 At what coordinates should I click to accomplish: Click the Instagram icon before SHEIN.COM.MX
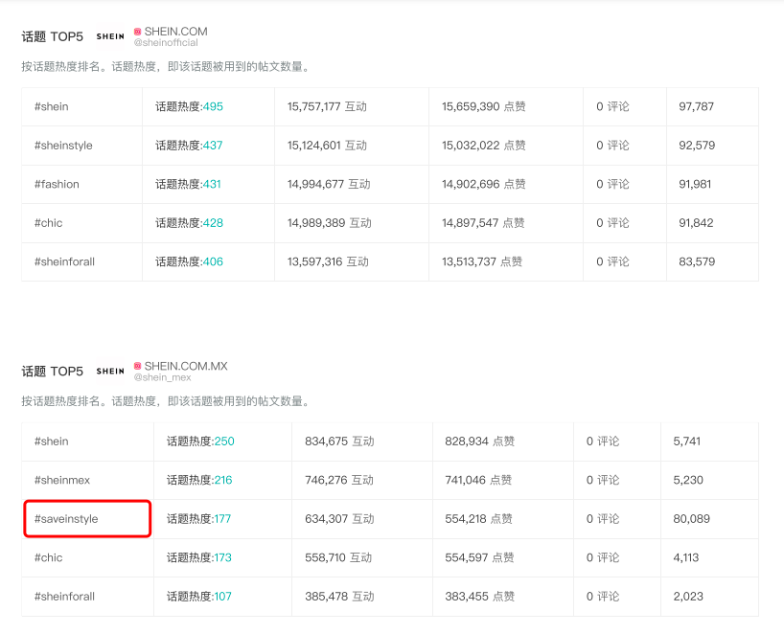pyautogui.click(x=137, y=366)
